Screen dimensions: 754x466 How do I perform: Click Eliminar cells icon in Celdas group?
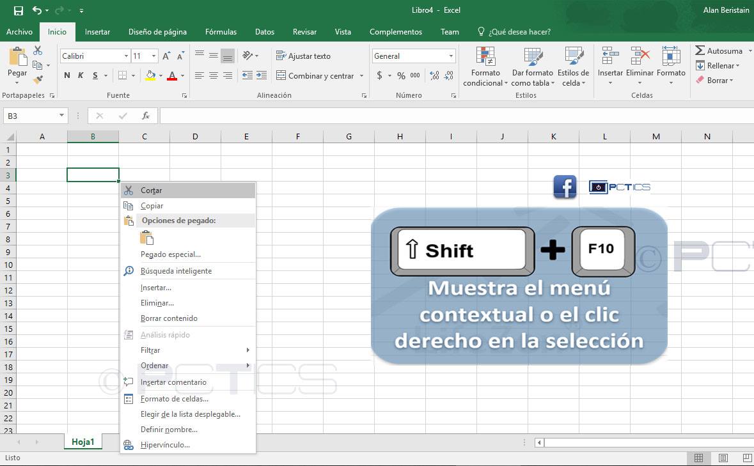tap(640, 56)
